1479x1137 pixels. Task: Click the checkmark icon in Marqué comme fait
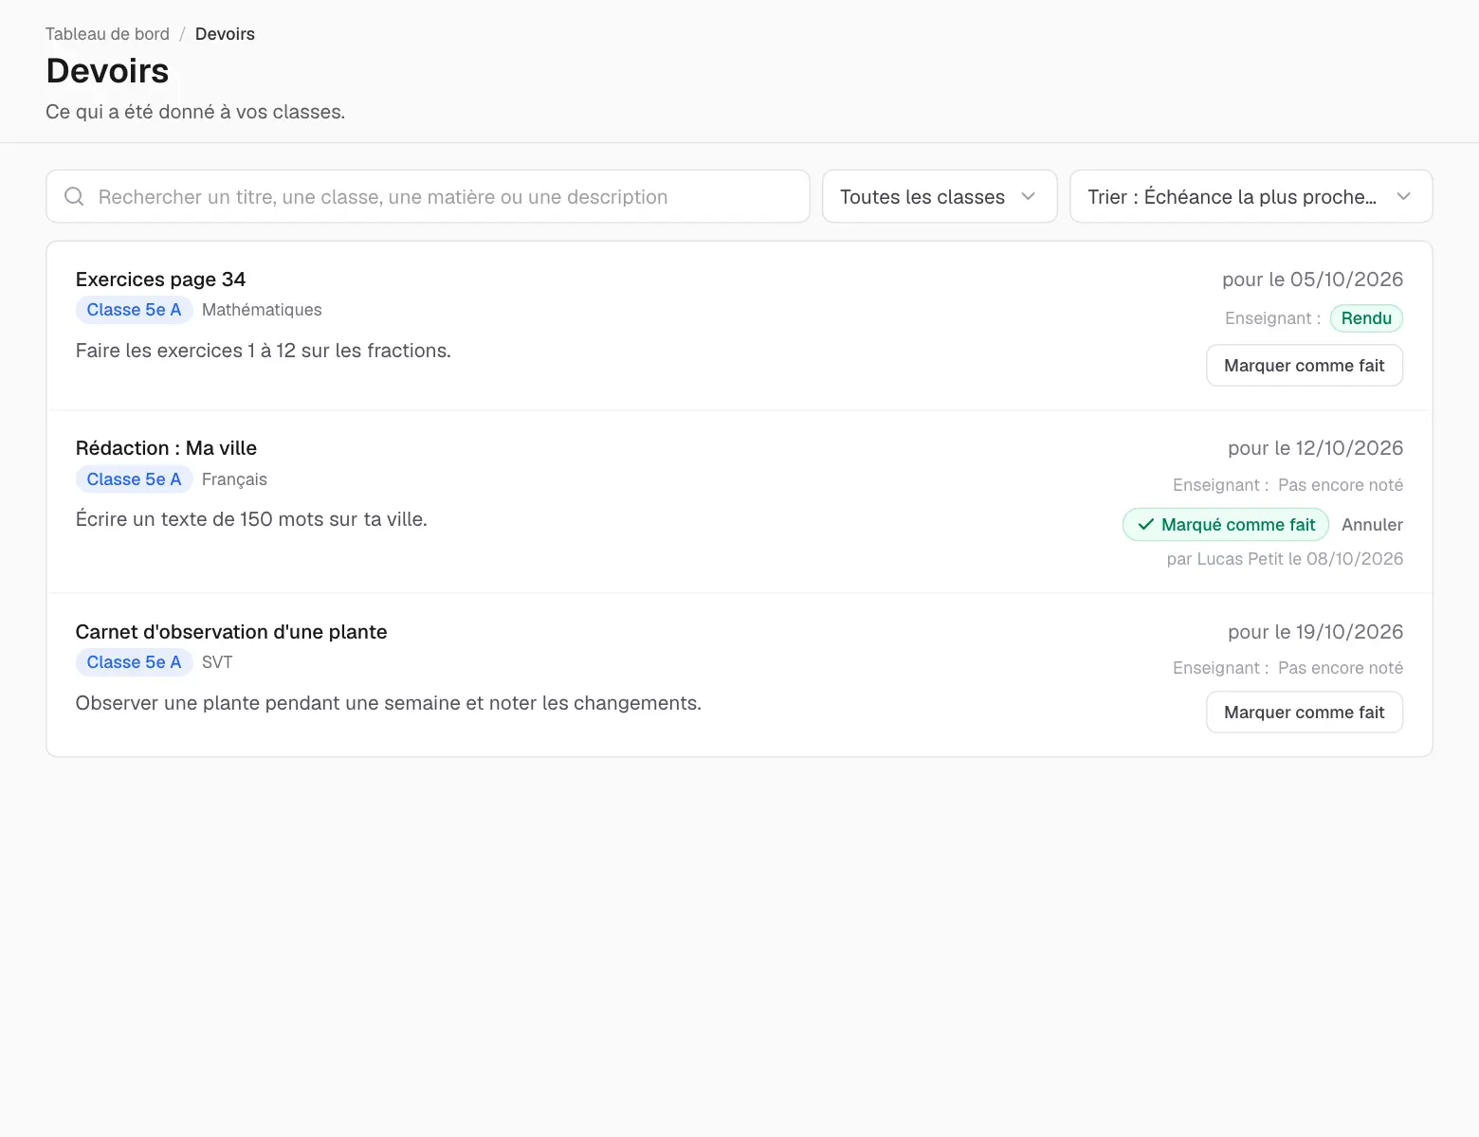(x=1145, y=525)
